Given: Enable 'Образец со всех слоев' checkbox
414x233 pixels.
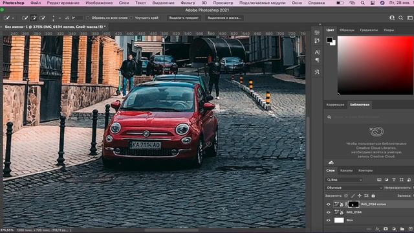Looking at the screenshot, I should tap(88, 18).
